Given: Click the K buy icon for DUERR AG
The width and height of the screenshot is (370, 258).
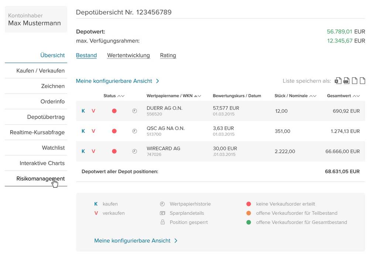Looking at the screenshot, I should (x=83, y=111).
